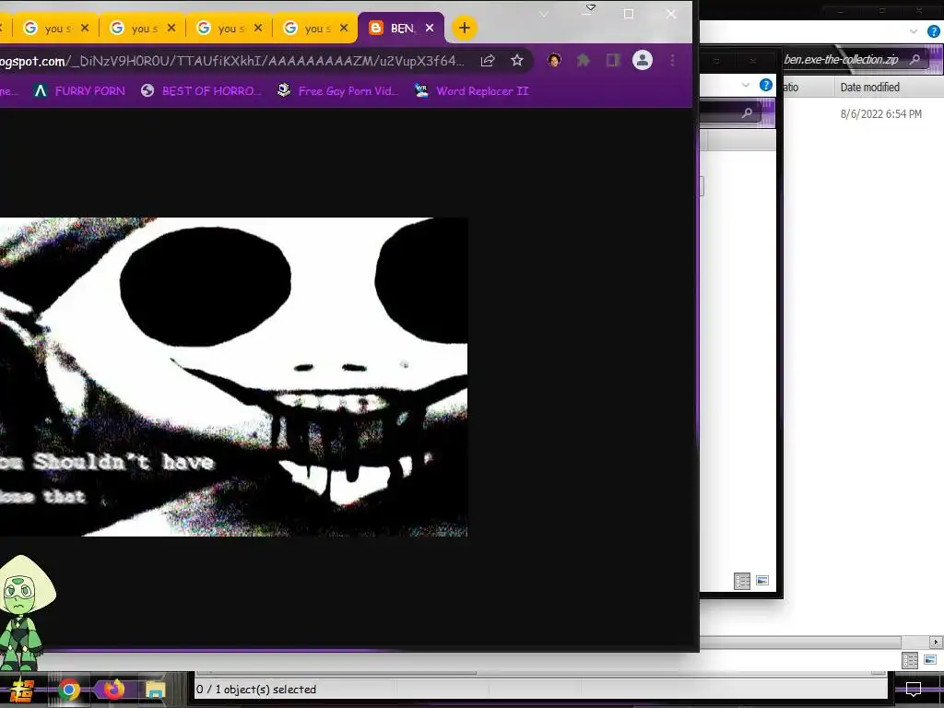Viewport: 944px width, 708px height.
Task: Close the BEN. tab
Action: pyautogui.click(x=430, y=29)
